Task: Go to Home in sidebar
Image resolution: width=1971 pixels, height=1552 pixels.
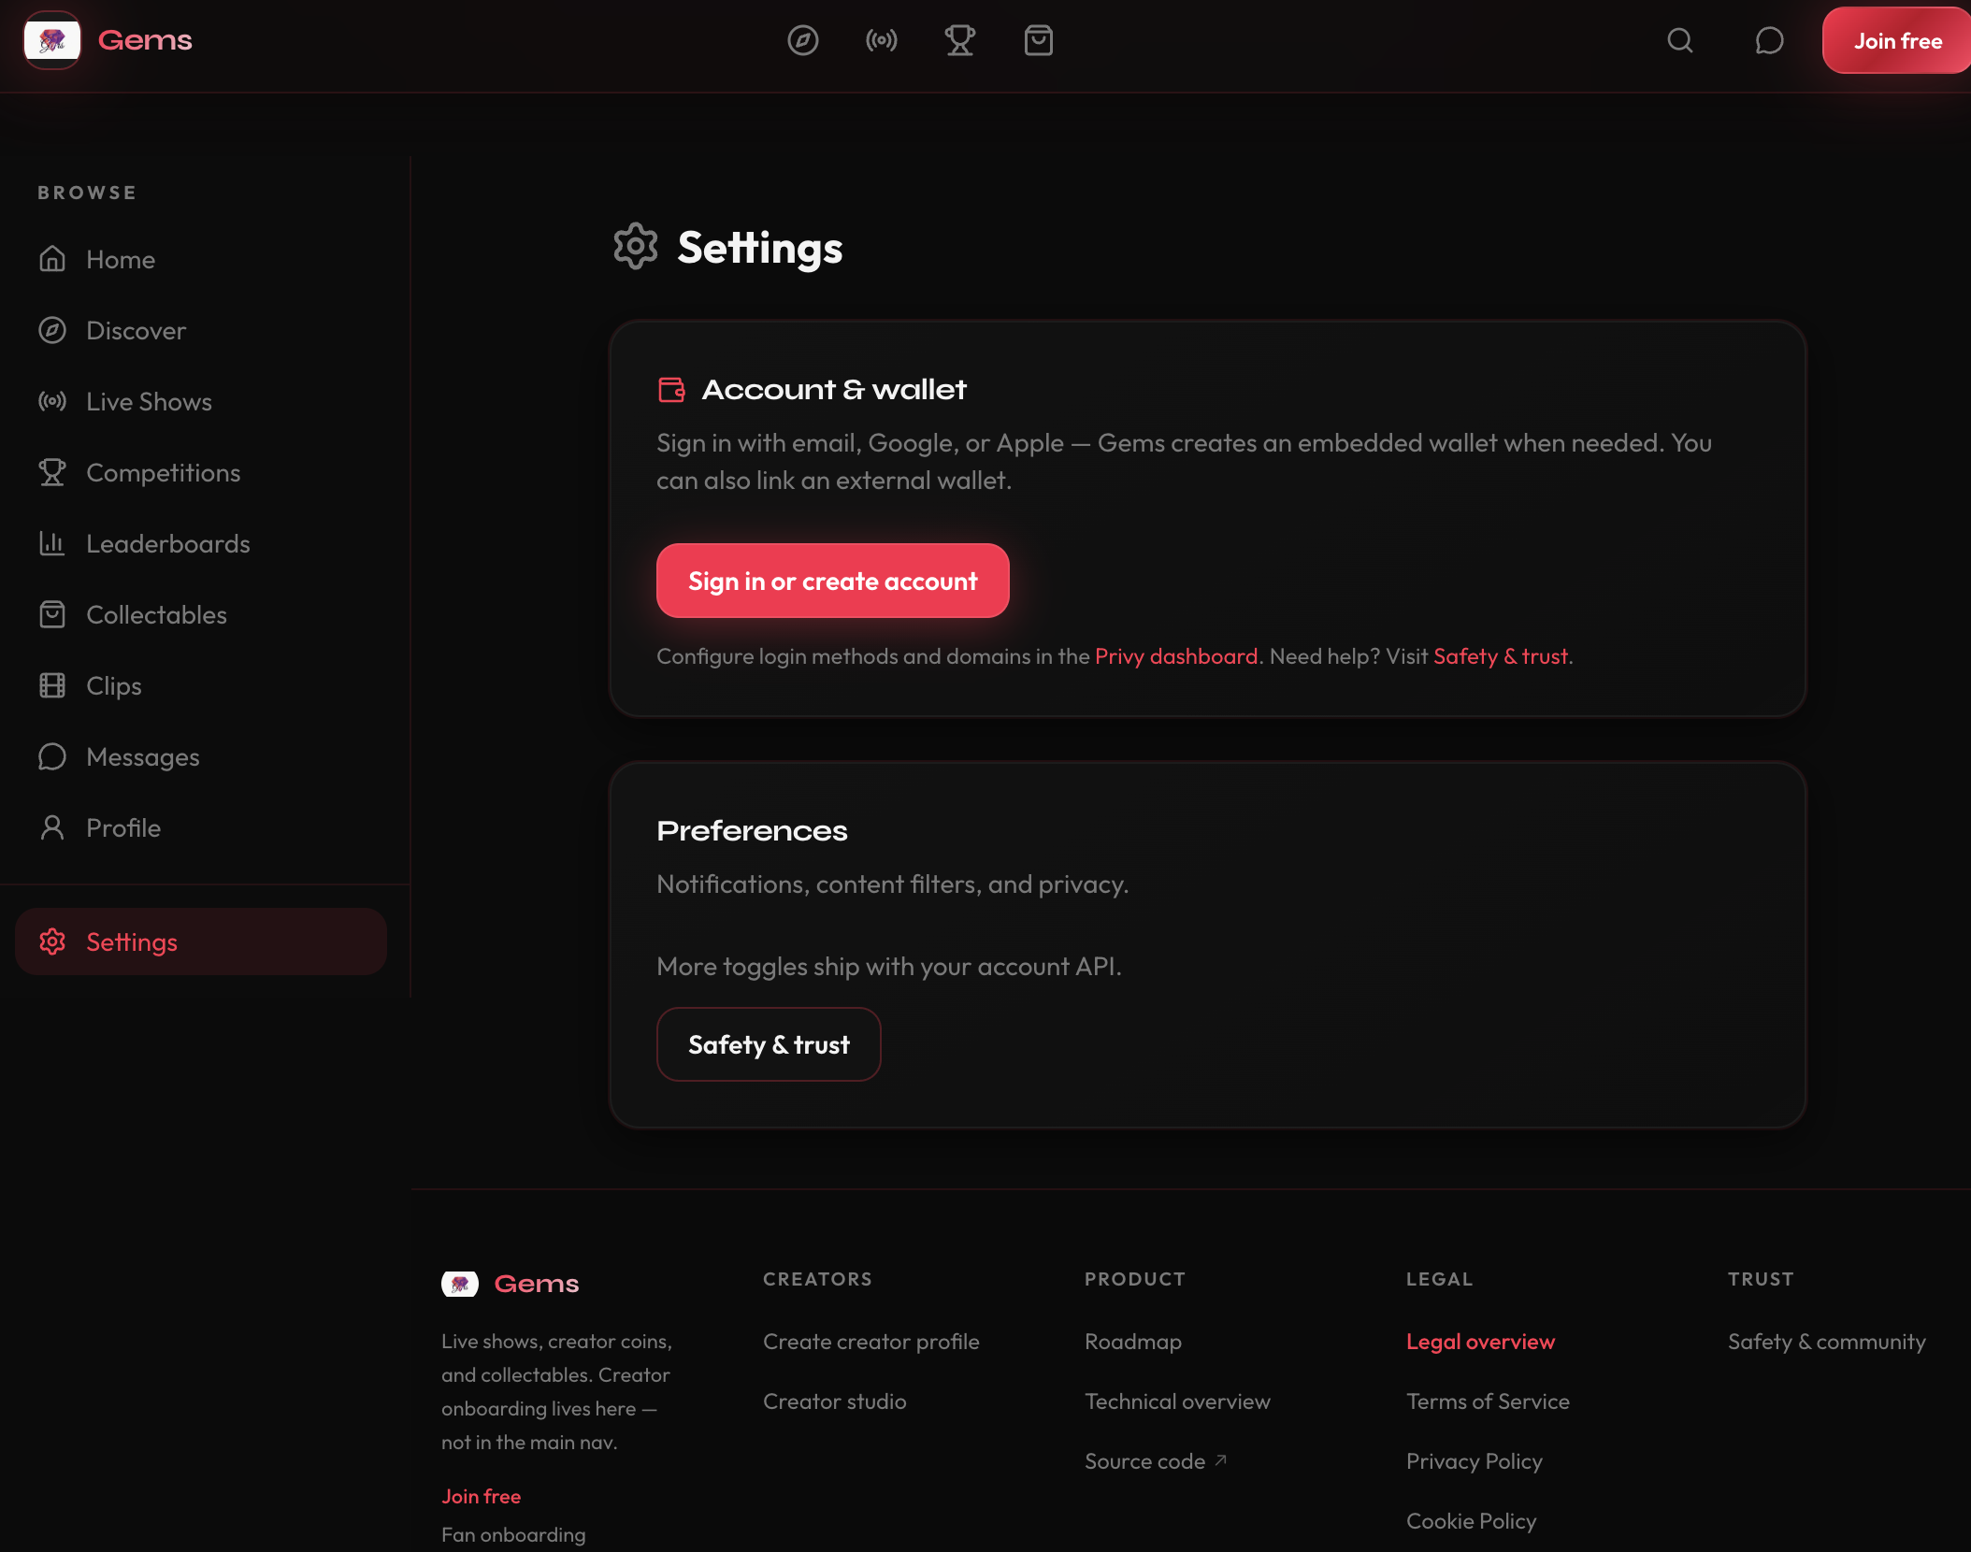Action: (120, 260)
